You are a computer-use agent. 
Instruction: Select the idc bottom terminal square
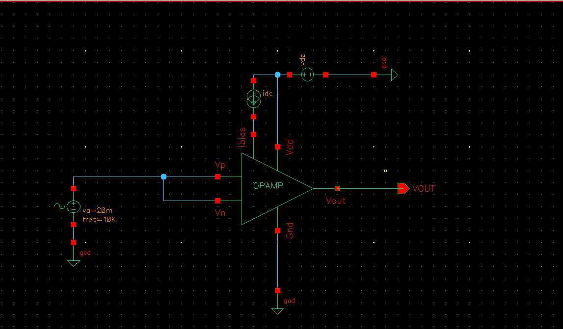point(253,117)
